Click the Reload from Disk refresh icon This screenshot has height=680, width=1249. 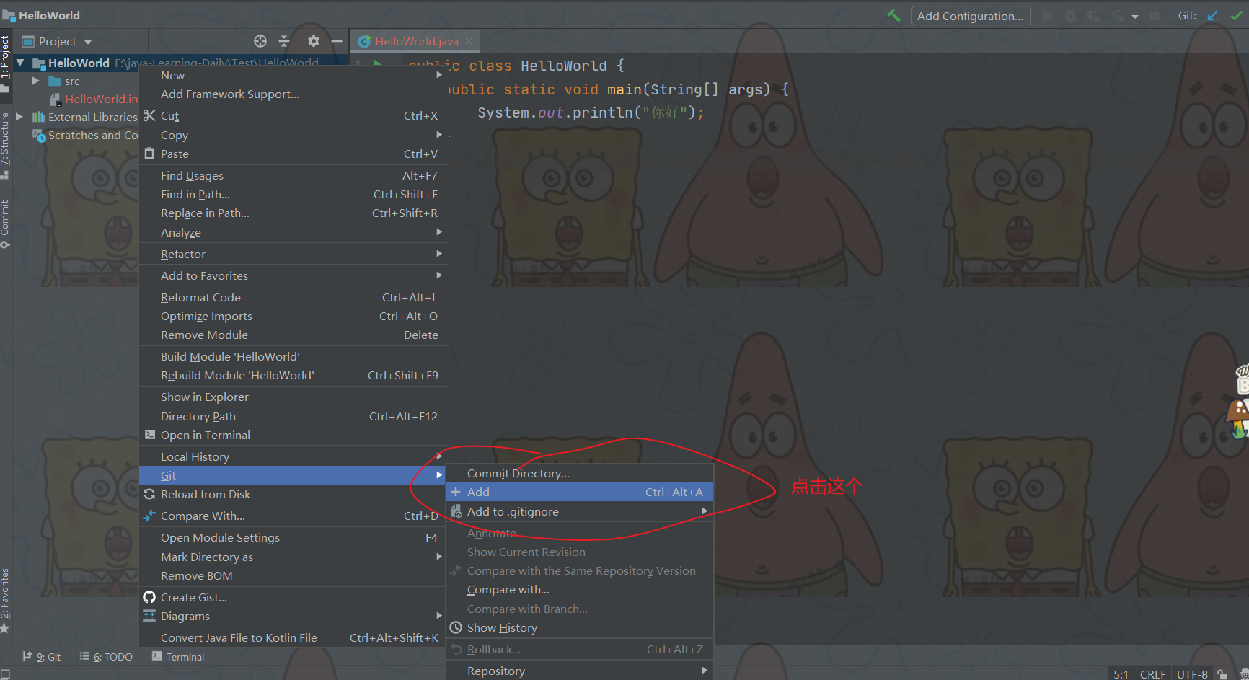[x=149, y=494]
